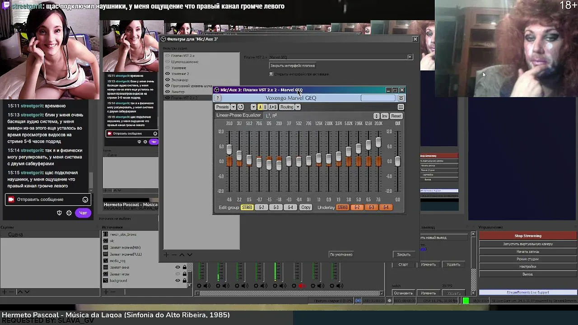Click Copy button next to edit groups

click(x=306, y=208)
